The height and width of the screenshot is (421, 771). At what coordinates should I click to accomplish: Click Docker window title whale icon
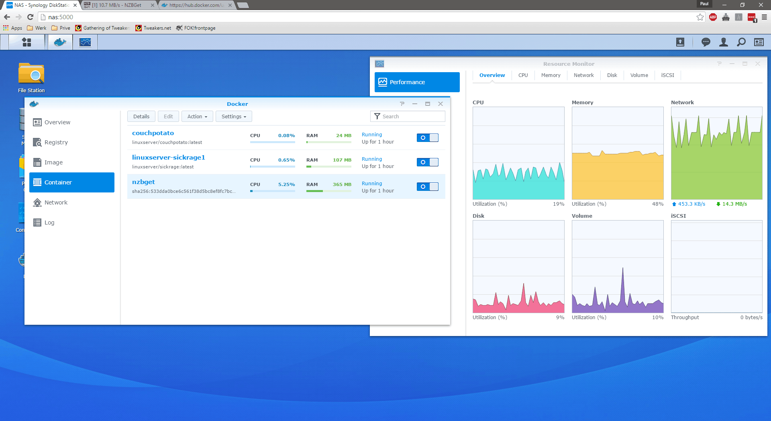34,104
